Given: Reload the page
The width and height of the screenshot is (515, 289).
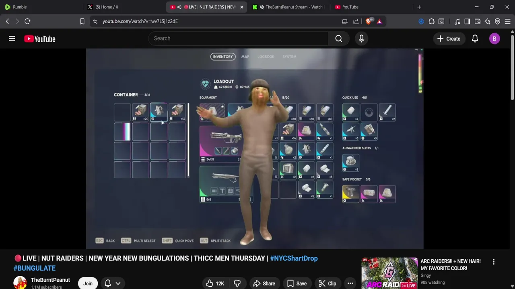Looking at the screenshot, I should (x=27, y=21).
